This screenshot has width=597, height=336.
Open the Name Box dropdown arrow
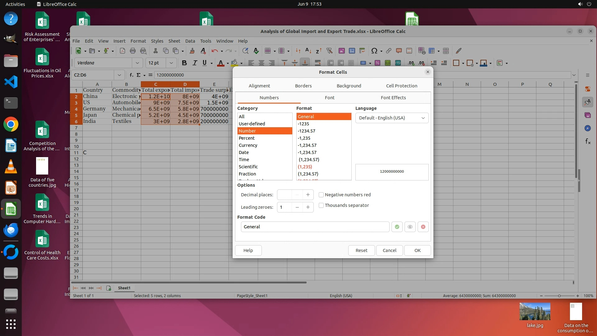[x=119, y=75]
